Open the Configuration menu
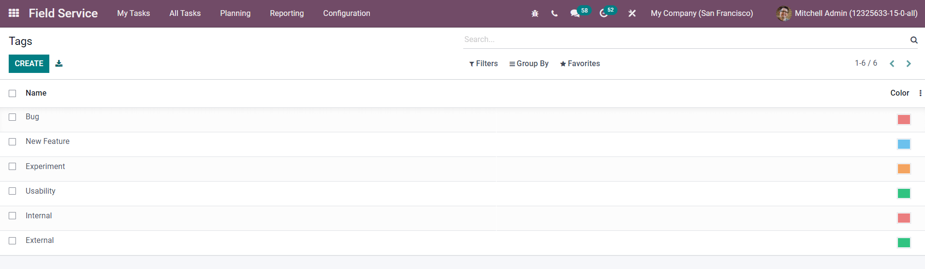Image resolution: width=925 pixels, height=269 pixels. tap(347, 14)
